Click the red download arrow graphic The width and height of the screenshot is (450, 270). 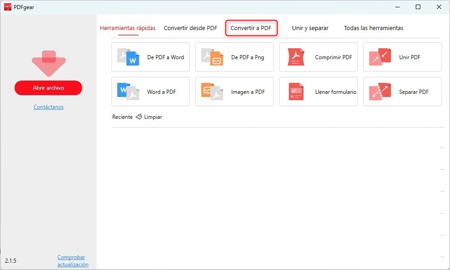(x=49, y=64)
